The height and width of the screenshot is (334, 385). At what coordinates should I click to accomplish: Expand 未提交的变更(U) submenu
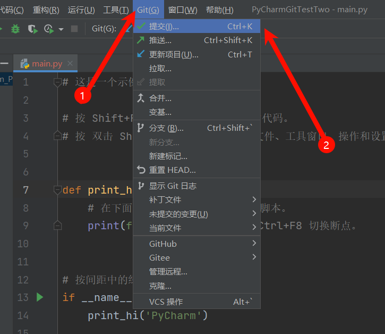(196, 214)
